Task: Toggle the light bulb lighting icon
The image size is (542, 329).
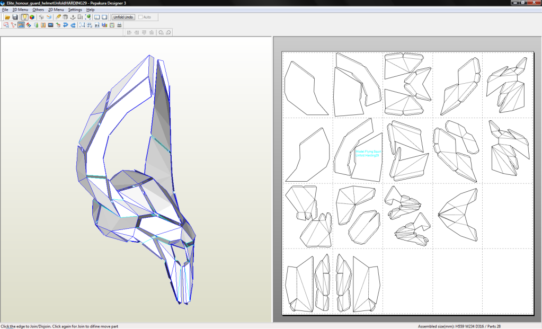Action: click(24, 17)
